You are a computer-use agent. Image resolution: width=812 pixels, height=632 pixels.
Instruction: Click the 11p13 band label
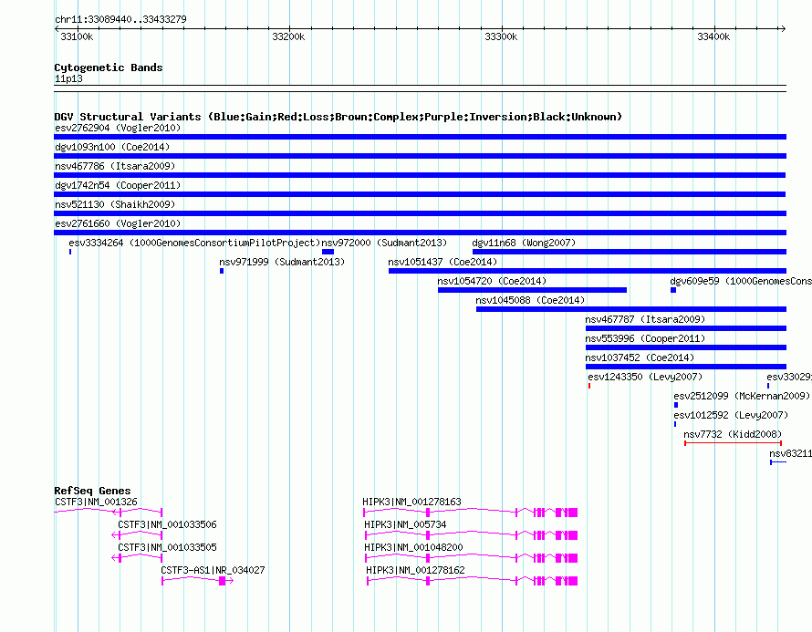click(x=68, y=78)
